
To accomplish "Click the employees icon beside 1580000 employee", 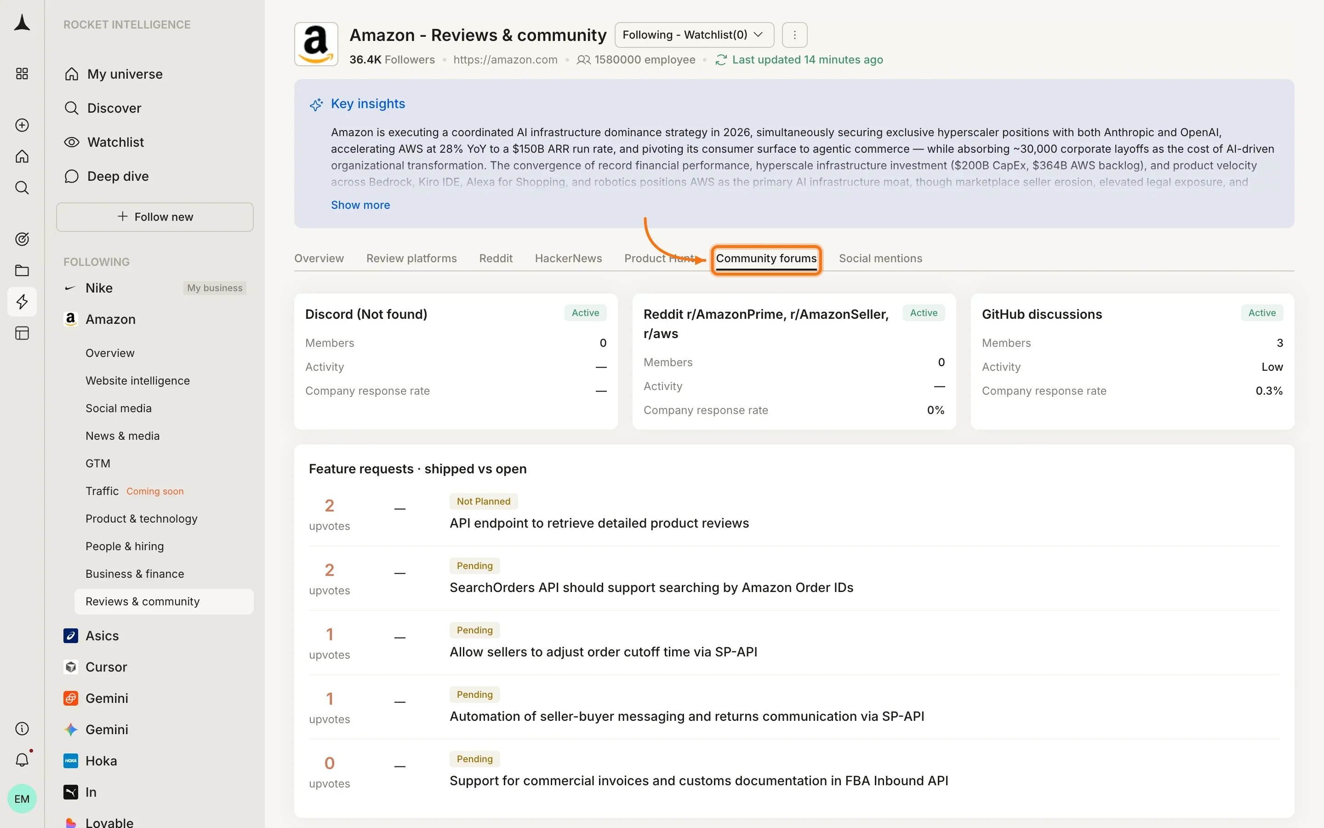I will click(x=583, y=60).
